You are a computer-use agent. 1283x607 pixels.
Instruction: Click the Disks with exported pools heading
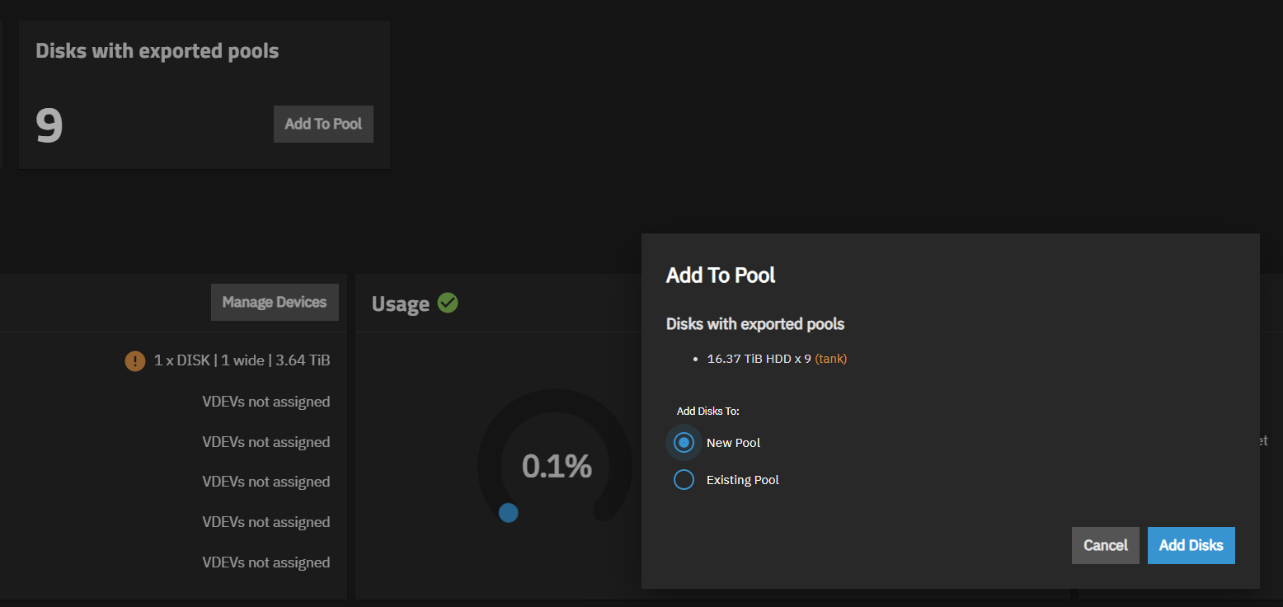point(157,50)
